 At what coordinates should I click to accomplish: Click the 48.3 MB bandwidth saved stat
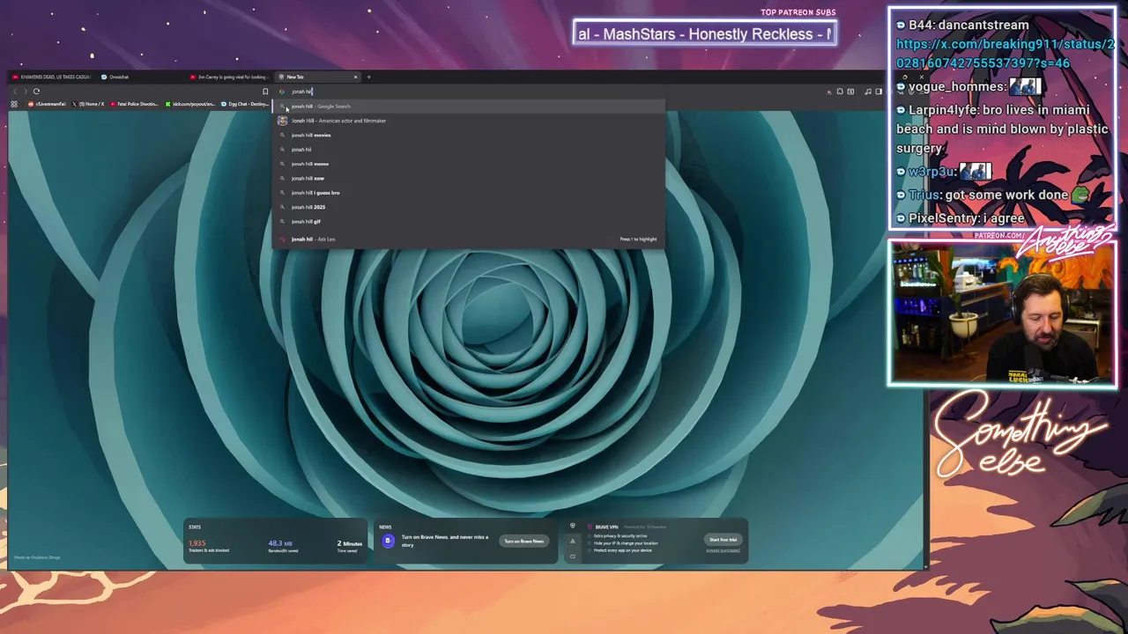click(283, 546)
